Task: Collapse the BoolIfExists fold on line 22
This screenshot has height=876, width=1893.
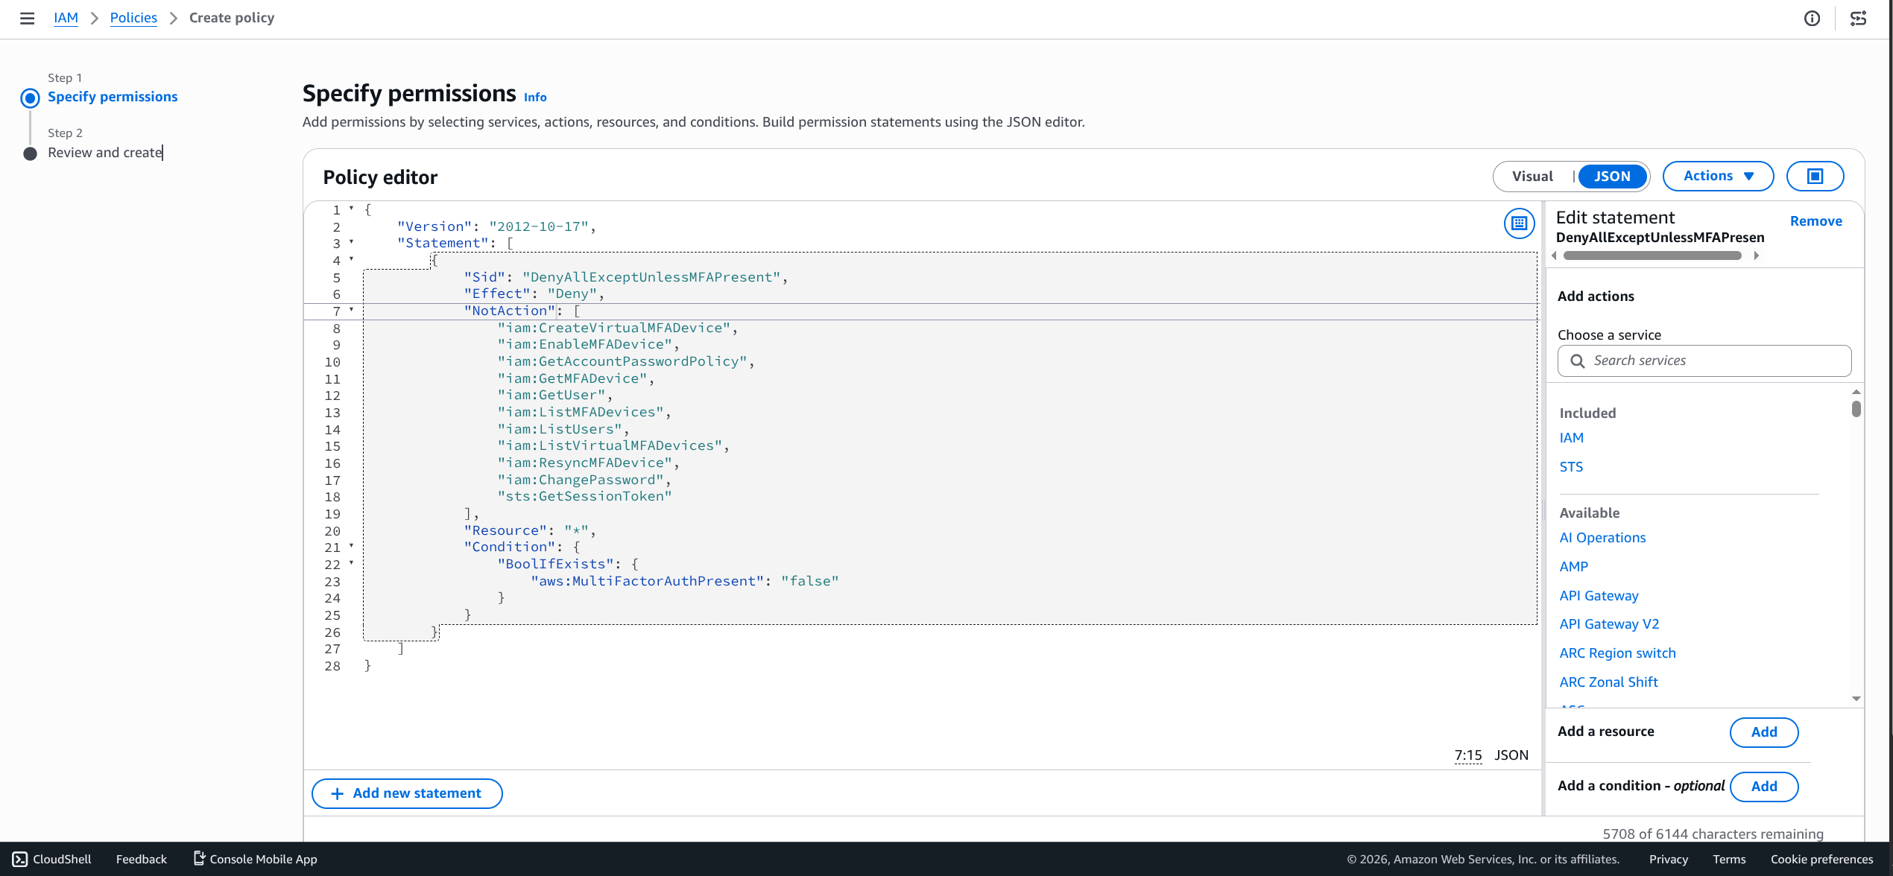Action: [351, 562]
